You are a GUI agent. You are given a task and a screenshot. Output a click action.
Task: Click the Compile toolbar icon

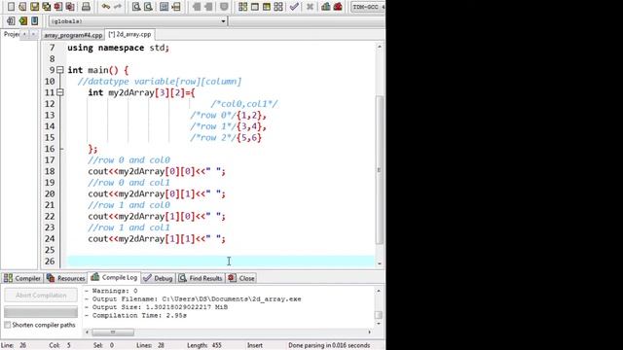242,7
